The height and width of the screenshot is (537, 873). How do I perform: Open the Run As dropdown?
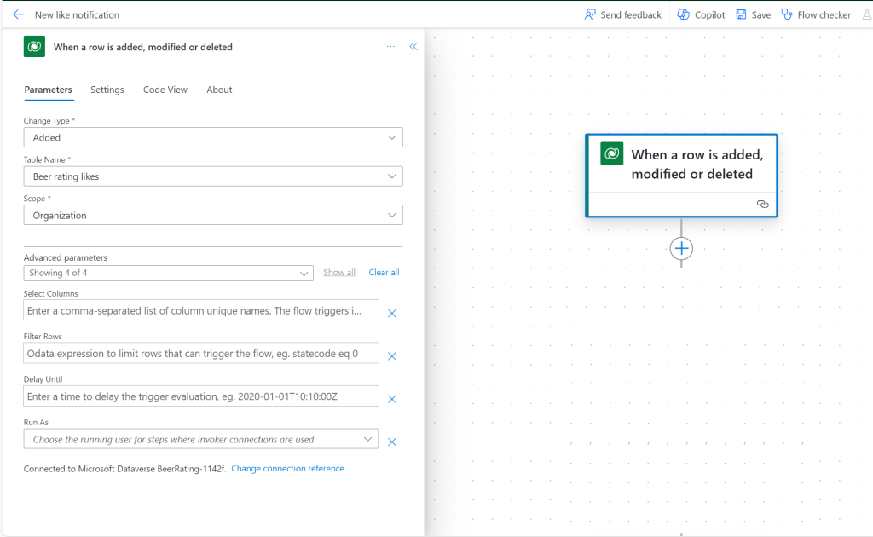point(201,439)
